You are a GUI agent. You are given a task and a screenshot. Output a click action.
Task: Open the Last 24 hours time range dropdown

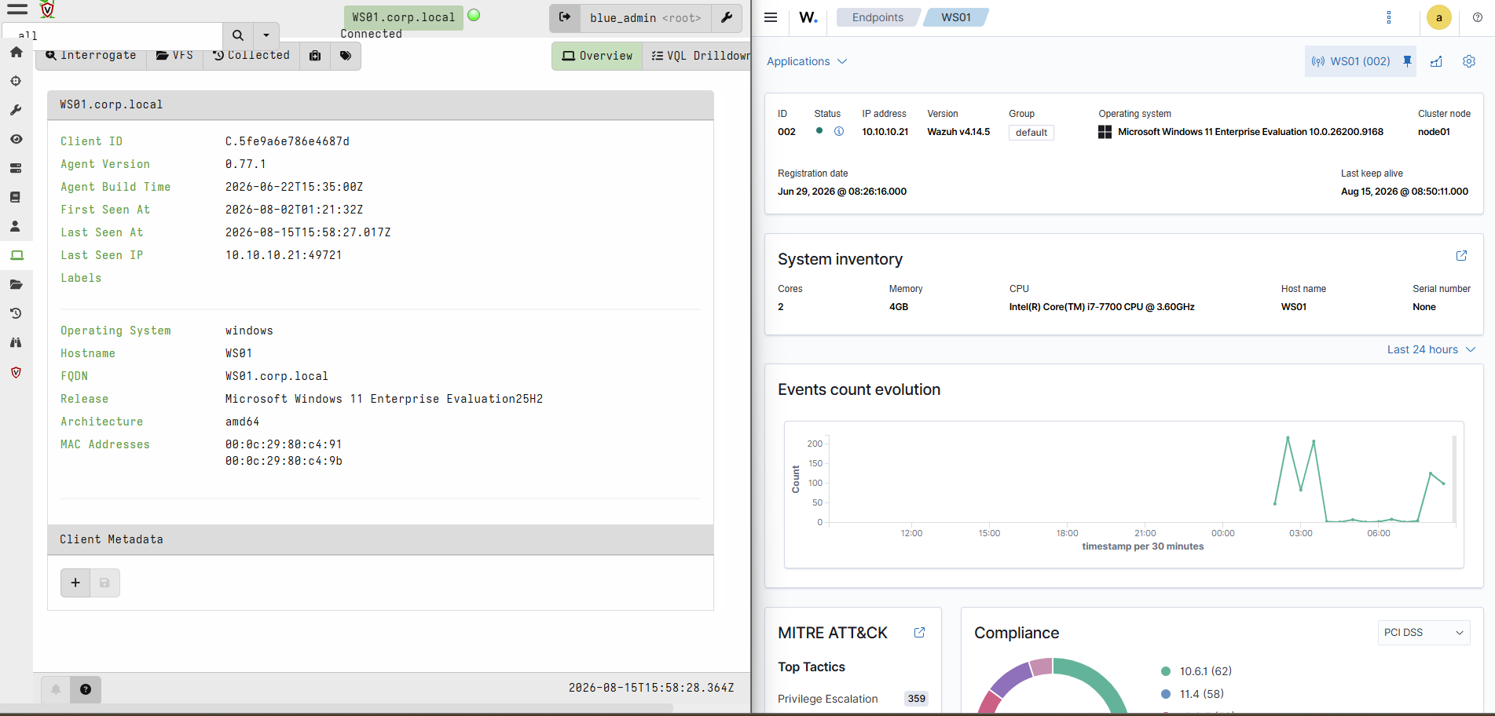pos(1431,349)
